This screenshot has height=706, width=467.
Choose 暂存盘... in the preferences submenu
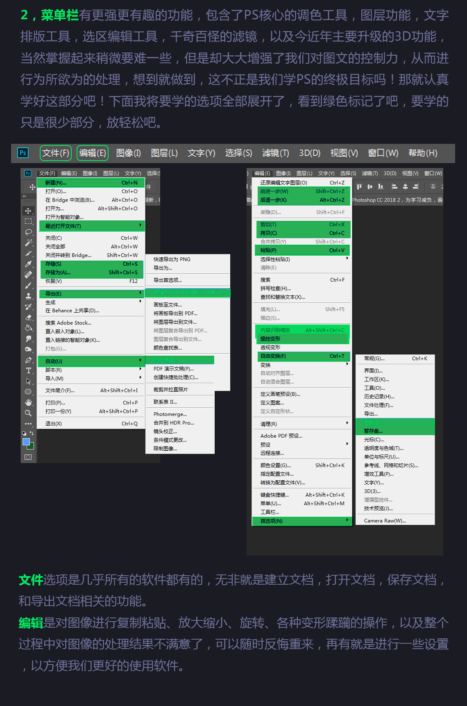(x=395, y=431)
